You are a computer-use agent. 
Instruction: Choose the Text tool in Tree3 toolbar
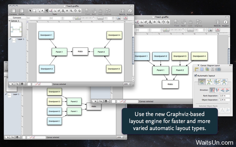pos(42,11)
